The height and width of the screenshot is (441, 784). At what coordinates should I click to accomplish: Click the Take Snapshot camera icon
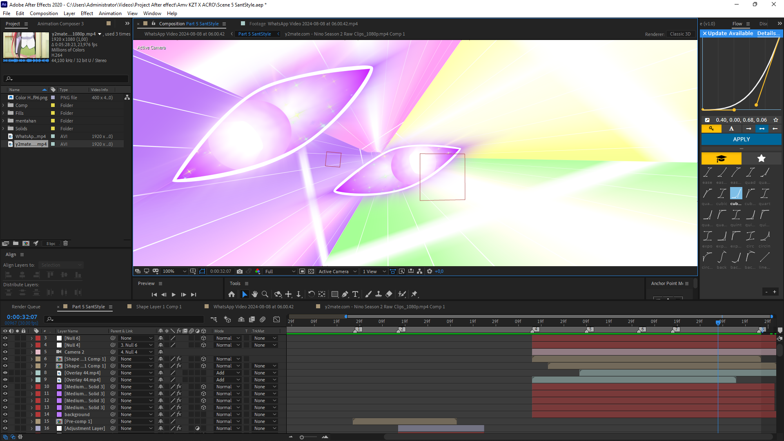[x=240, y=271]
